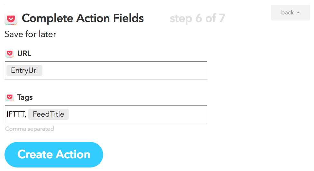
Task: Select the FeedTitle ingredient chip
Action: click(x=49, y=114)
